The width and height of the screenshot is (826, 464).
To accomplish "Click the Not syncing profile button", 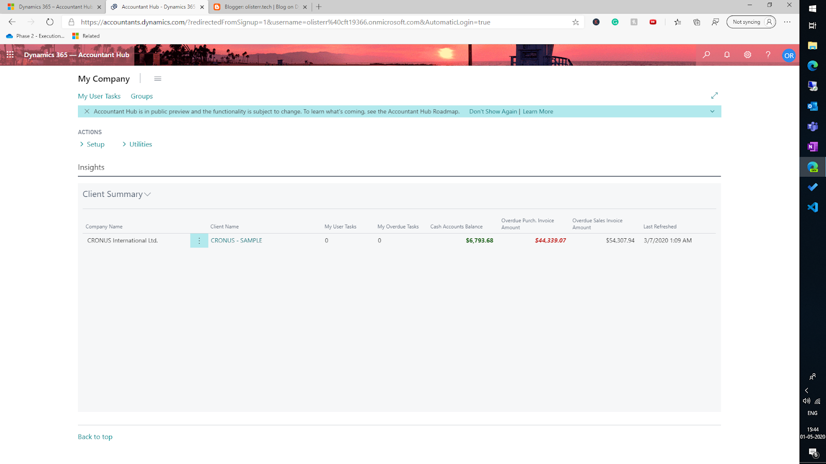I will [751, 22].
